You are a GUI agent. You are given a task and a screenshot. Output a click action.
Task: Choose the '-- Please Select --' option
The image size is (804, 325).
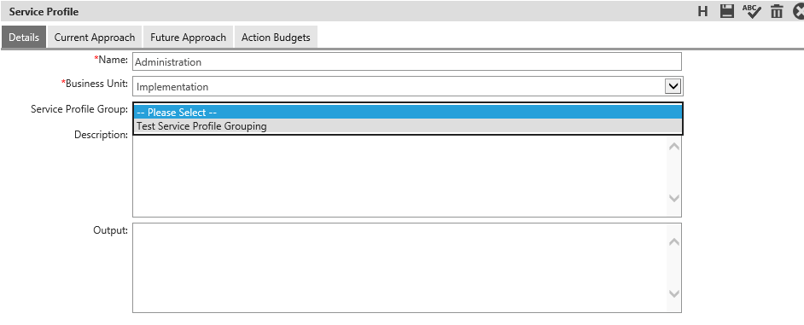pyautogui.click(x=408, y=113)
